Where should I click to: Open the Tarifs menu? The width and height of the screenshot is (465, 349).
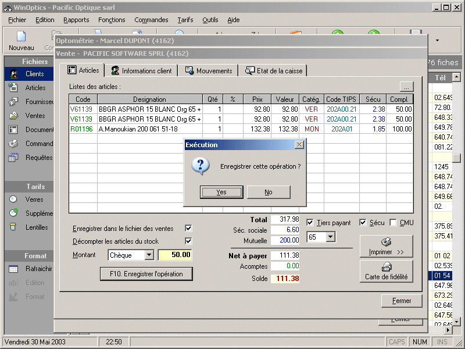pos(185,20)
